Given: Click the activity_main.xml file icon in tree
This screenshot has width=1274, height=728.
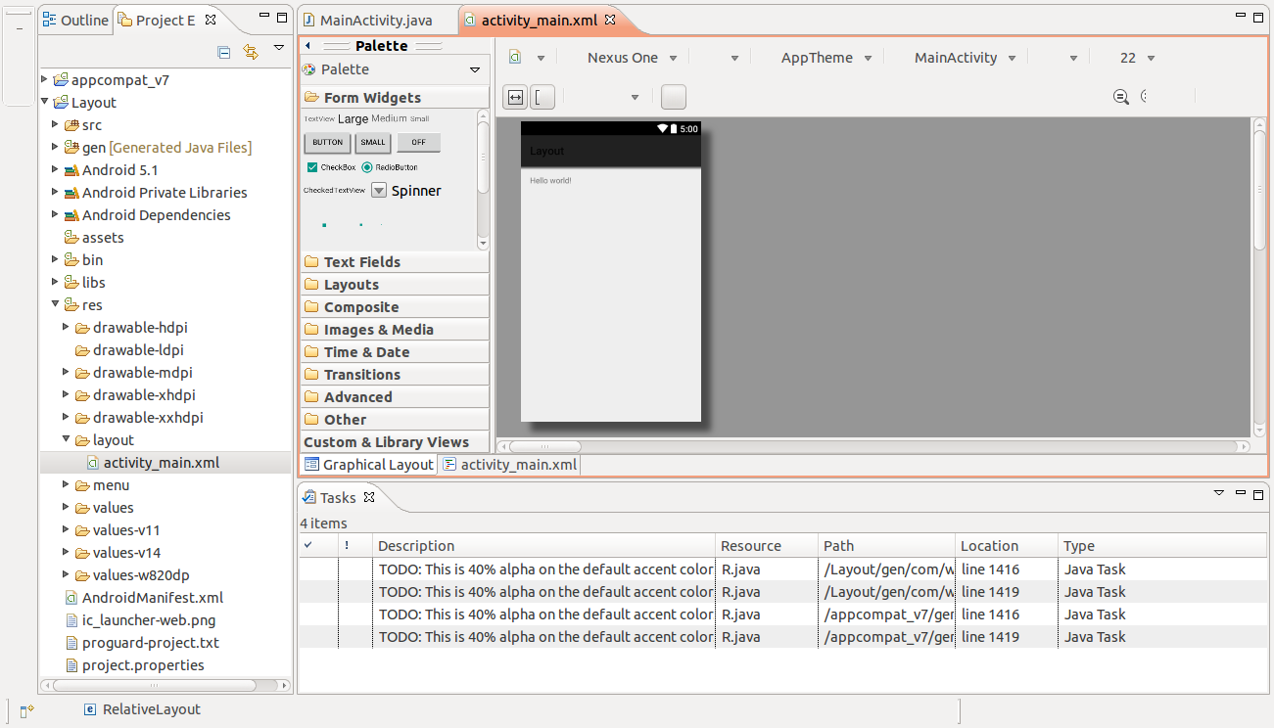Looking at the screenshot, I should 92,463.
